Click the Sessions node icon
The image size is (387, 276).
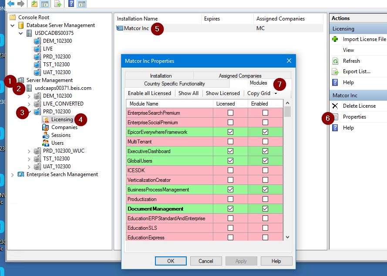tap(46, 135)
